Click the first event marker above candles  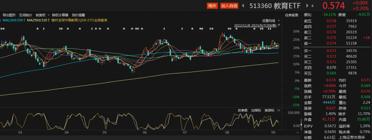click(x=1, y=29)
